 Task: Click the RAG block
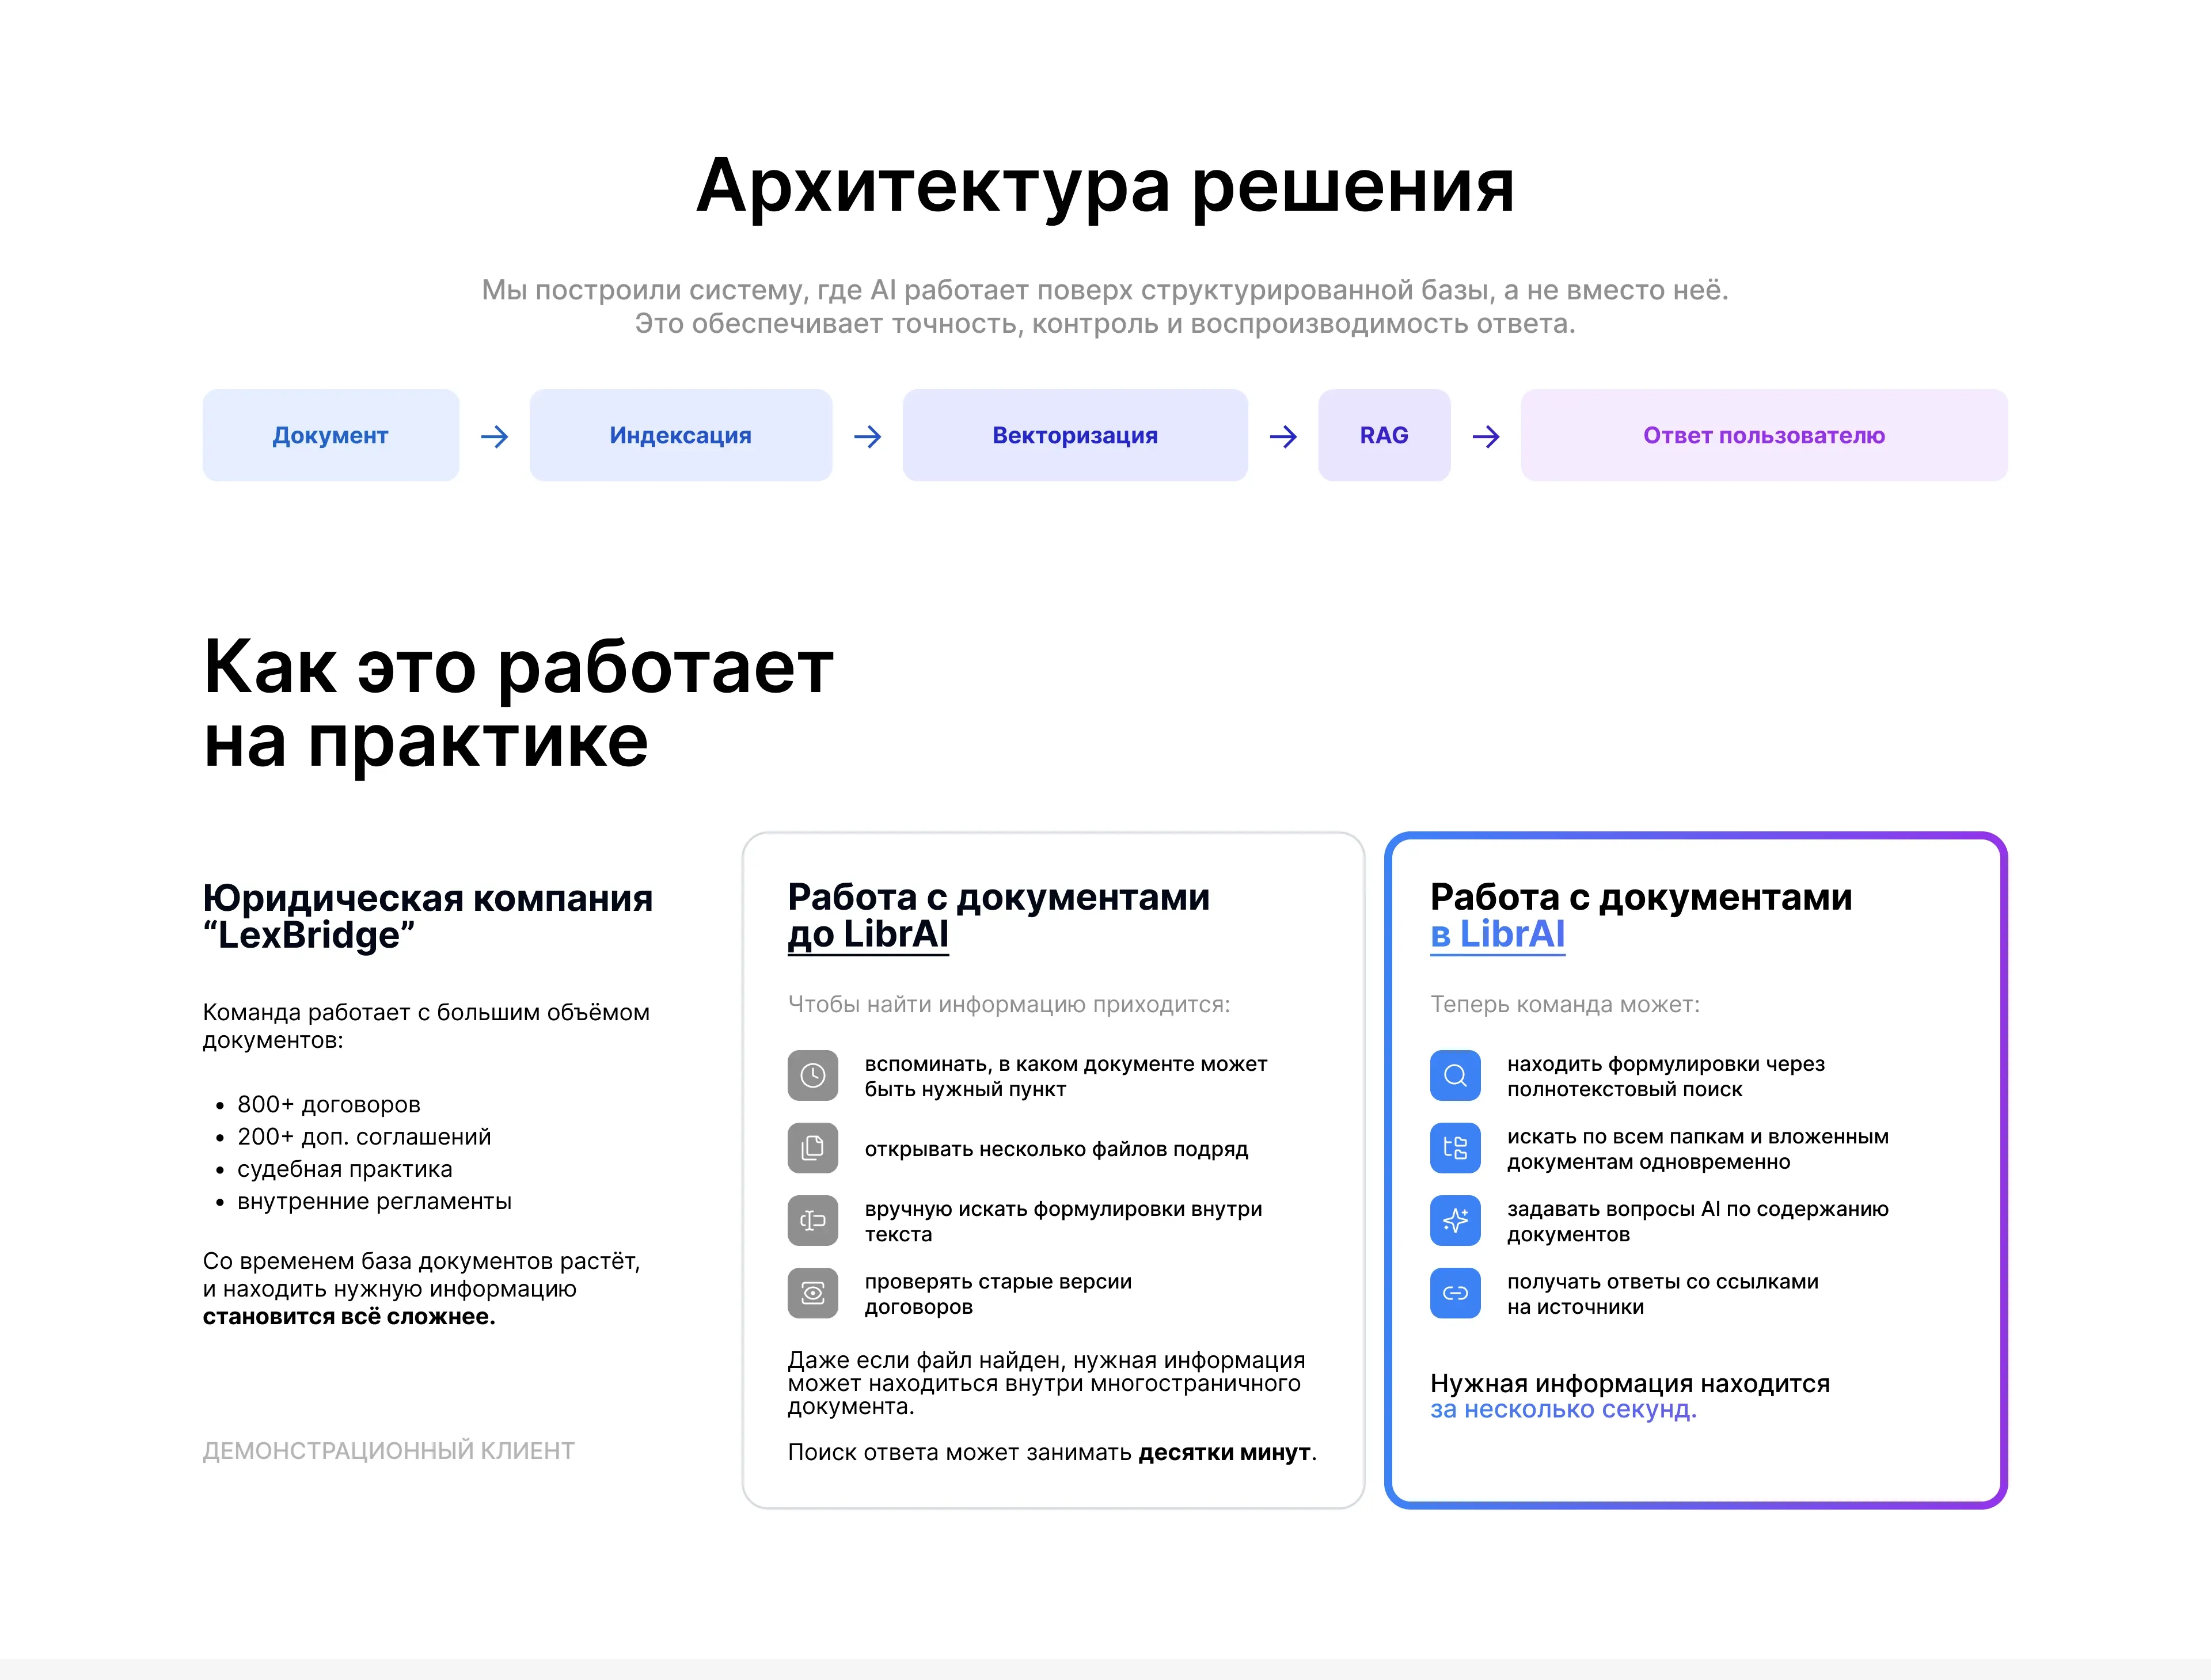[1383, 435]
